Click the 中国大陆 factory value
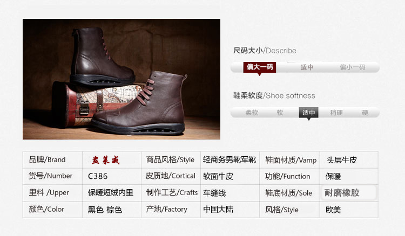 [218, 209]
